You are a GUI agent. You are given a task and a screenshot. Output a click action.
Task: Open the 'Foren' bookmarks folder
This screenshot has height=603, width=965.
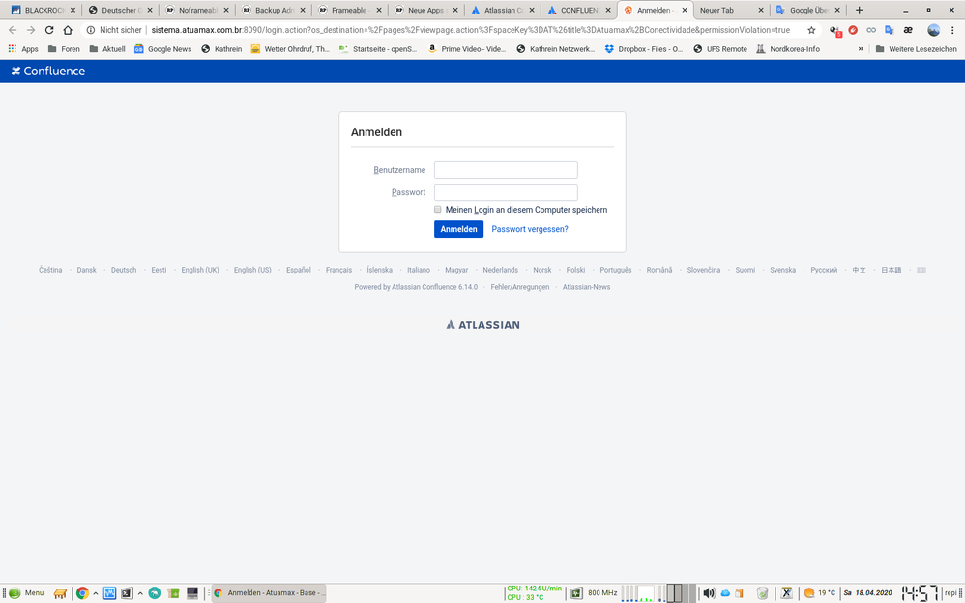coord(64,49)
